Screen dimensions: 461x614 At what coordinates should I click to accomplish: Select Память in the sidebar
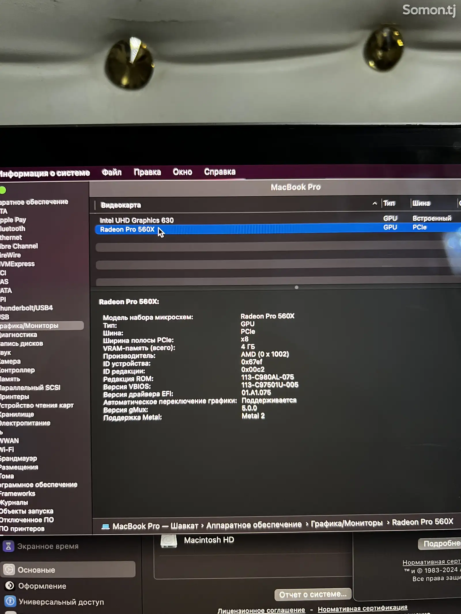tap(10, 379)
